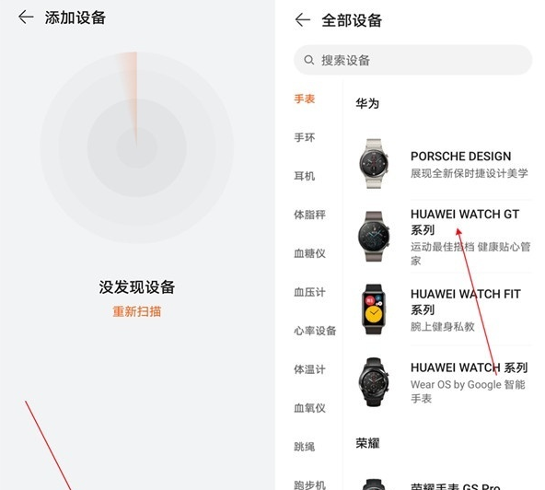Tap the 运动最佳搭档 健康贴心管家 description

470,253
